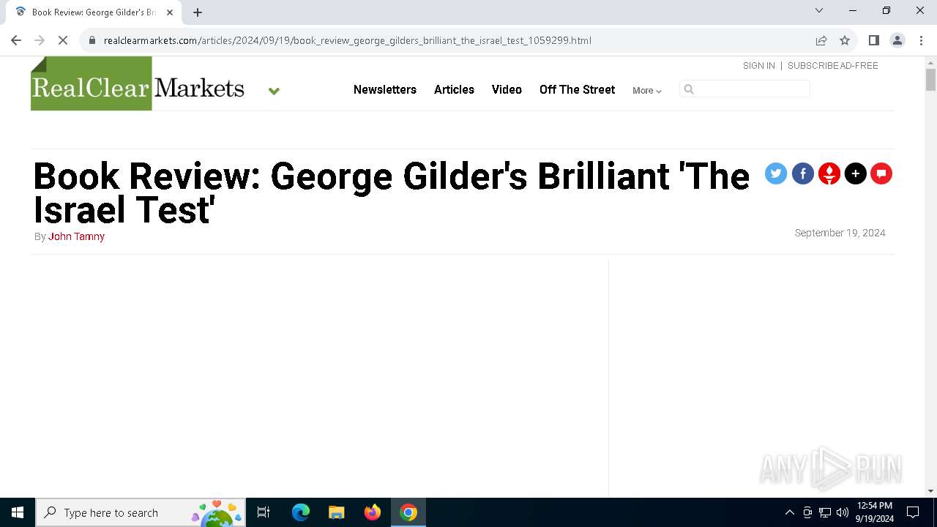View site information lock icon
Viewport: 937px width, 527px height.
(x=92, y=40)
